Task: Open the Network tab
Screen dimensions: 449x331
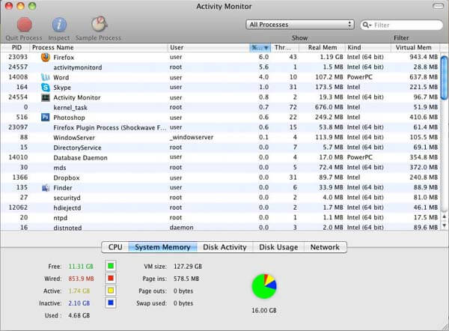Action: (x=325, y=247)
